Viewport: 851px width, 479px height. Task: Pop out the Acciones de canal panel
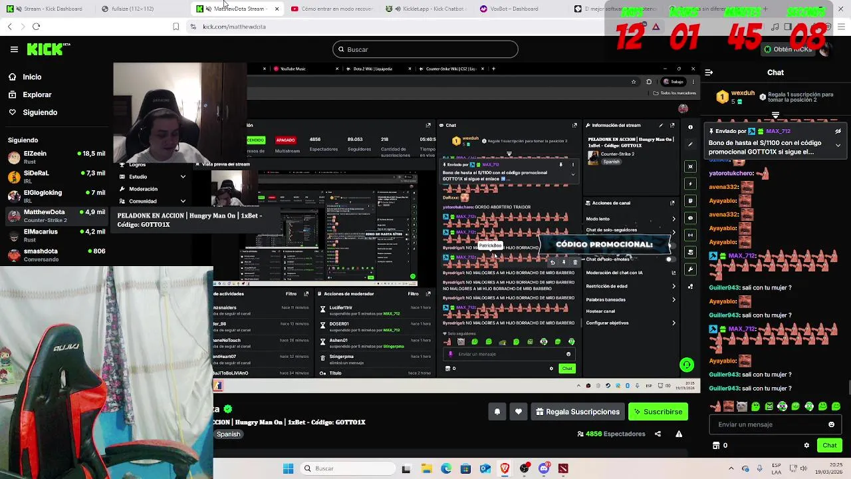click(672, 203)
